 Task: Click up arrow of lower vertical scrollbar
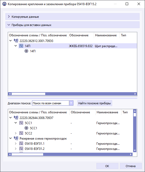(135, 111)
